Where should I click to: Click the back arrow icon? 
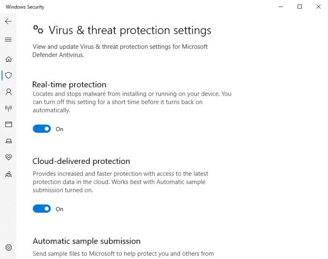[x=8, y=22]
